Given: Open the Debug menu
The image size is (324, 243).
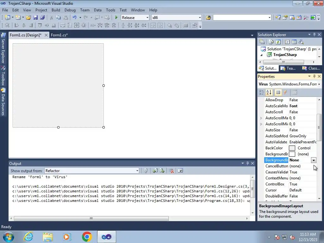Looking at the screenshot, I should (70, 10).
